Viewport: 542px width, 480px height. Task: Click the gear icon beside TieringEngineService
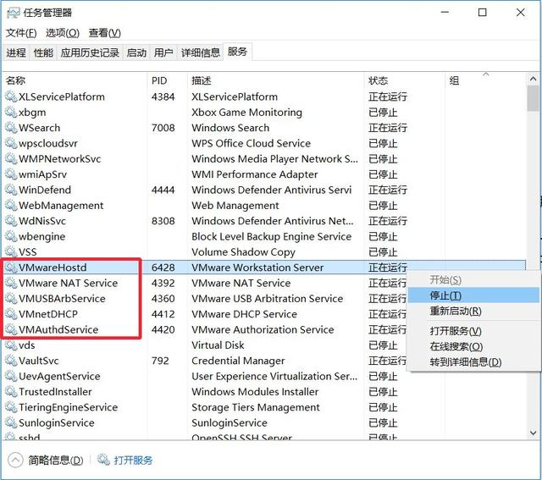coord(11,407)
